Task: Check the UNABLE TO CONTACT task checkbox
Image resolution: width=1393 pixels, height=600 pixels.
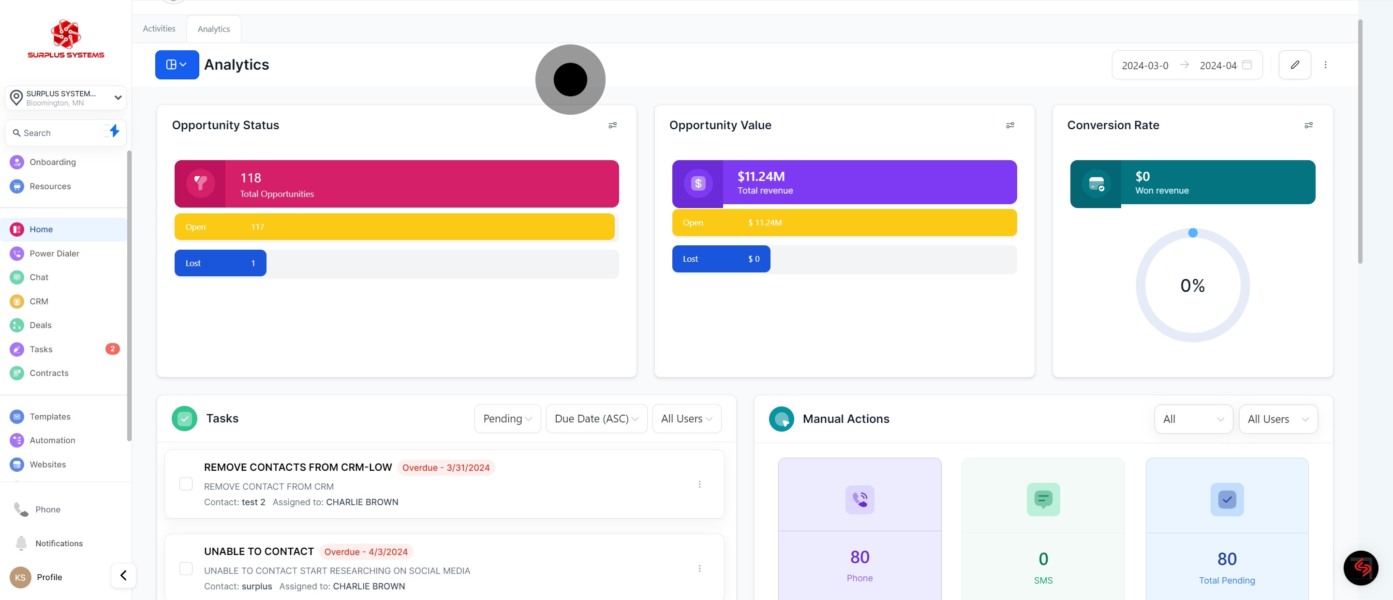Action: pos(185,568)
